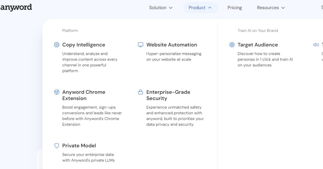Click the Copy Intelligence chip icon
Image resolution: width=323 pixels, height=169 pixels.
pyautogui.click(x=57, y=45)
